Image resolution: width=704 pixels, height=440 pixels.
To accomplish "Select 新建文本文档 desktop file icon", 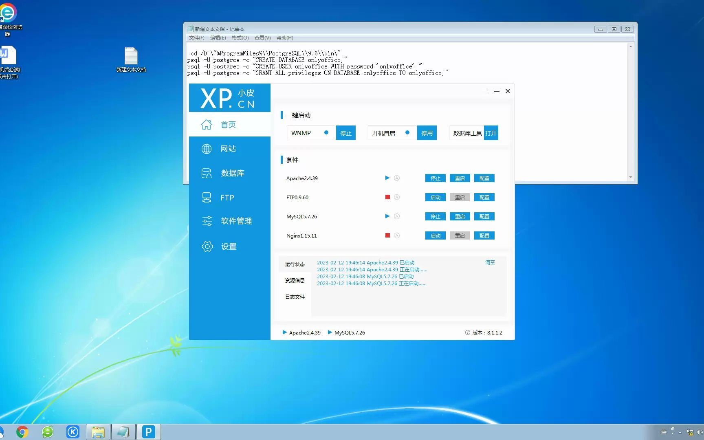I will click(131, 59).
